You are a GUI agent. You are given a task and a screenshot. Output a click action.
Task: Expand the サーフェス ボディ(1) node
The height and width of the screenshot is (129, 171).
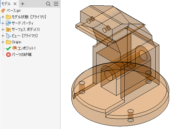coord(3,30)
